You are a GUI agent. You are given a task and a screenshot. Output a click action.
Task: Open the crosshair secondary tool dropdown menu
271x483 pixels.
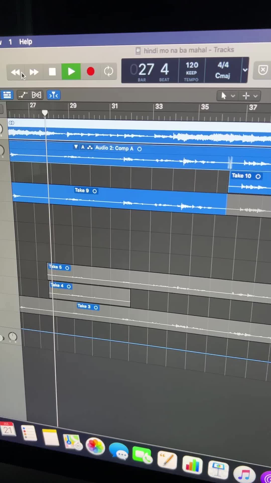(x=250, y=96)
